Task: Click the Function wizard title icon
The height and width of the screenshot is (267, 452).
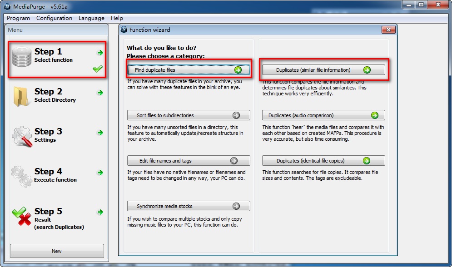Action: pos(124,30)
